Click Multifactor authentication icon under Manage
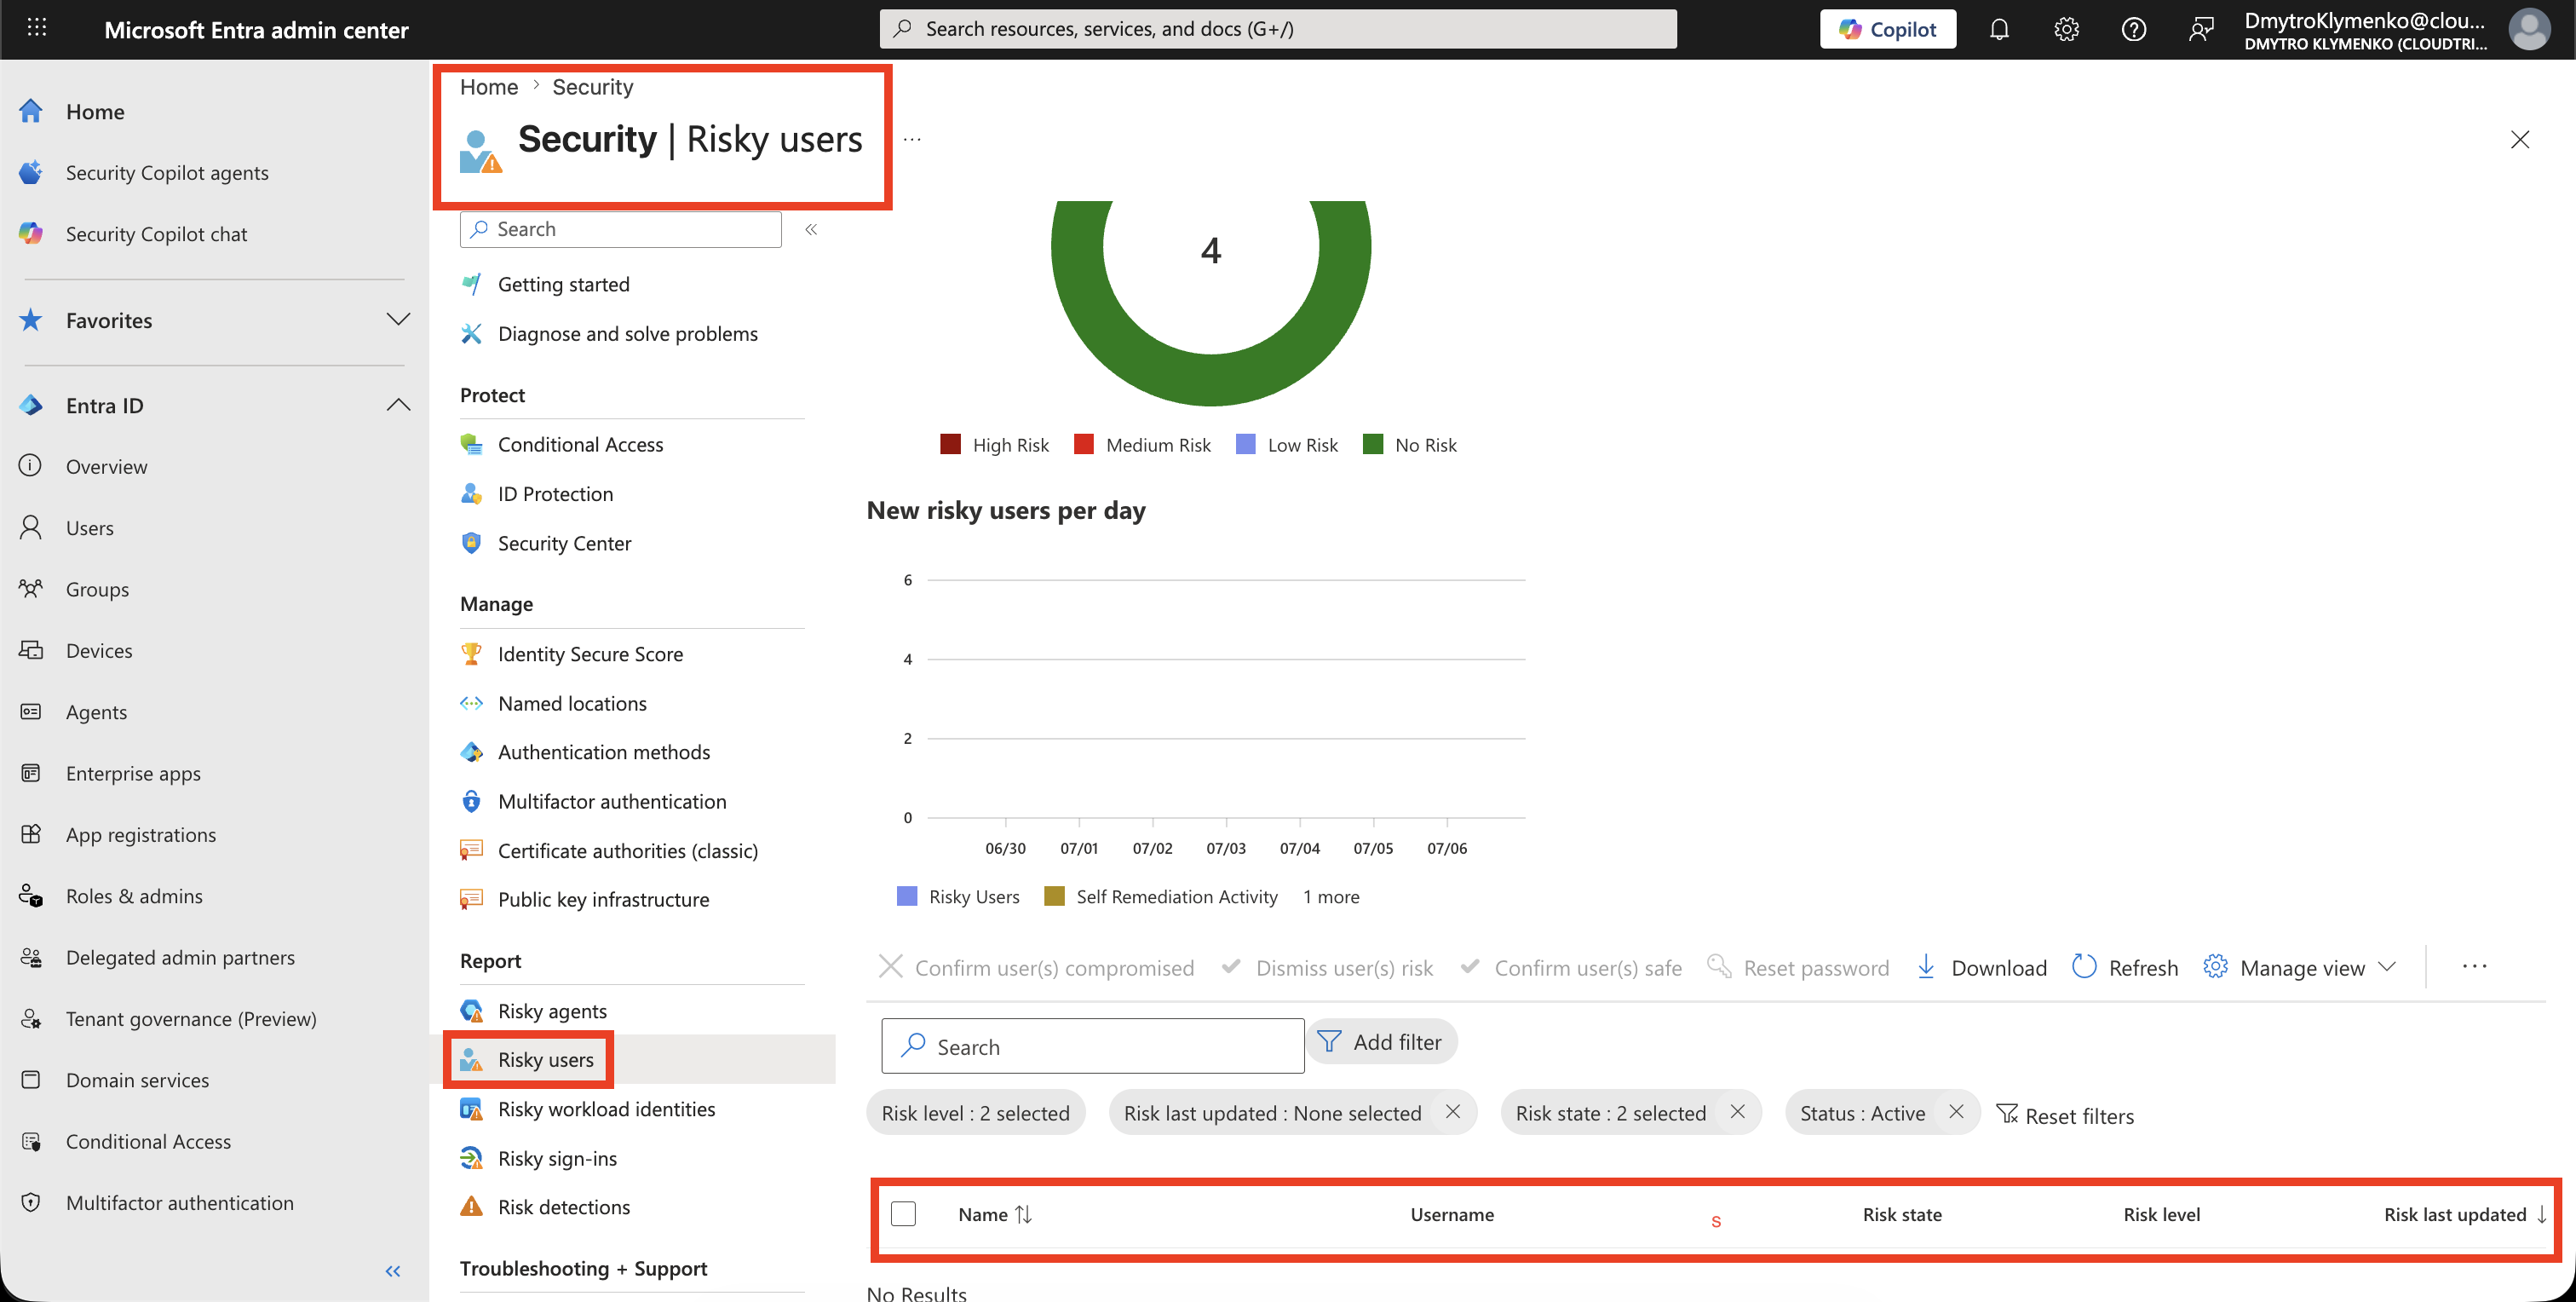This screenshot has height=1302, width=2576. pyautogui.click(x=471, y=801)
